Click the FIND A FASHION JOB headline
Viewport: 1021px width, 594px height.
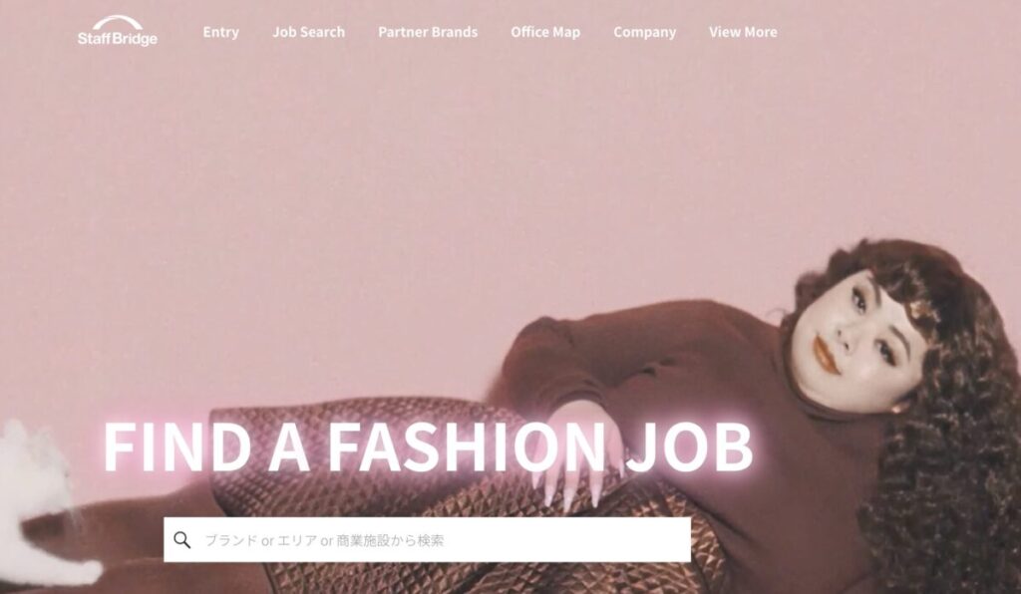(428, 446)
